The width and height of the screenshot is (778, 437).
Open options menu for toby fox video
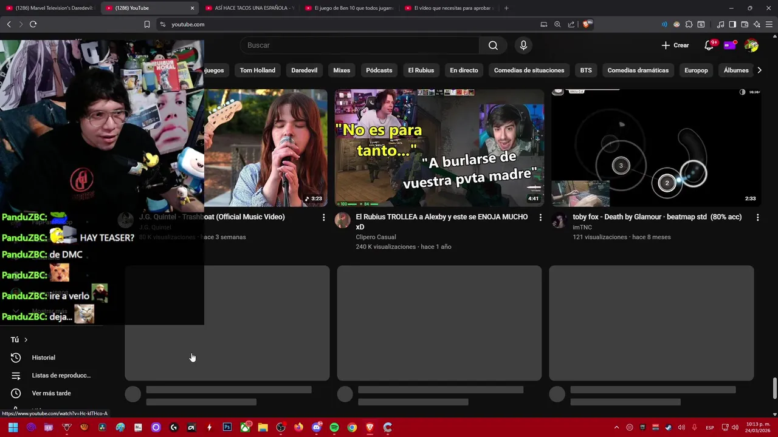[757, 217]
